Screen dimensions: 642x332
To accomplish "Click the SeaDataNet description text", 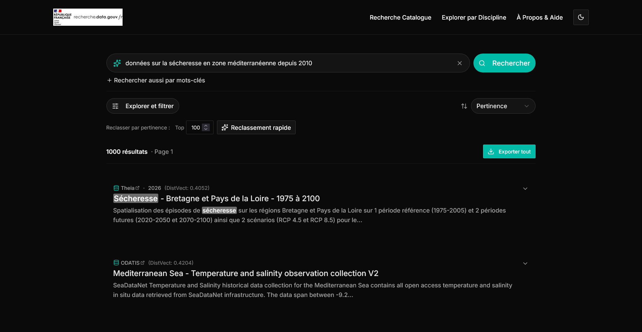I will point(313,290).
